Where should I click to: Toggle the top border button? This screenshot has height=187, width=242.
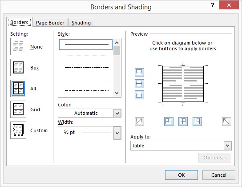[139, 73]
